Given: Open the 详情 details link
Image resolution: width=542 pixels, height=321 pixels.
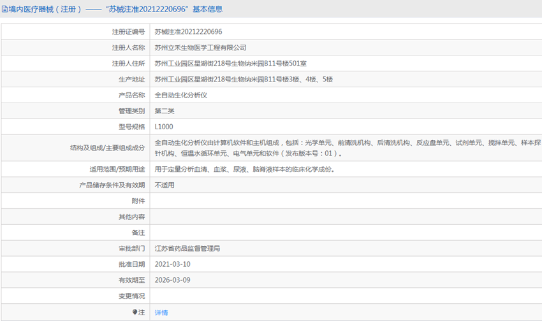Looking at the screenshot, I should click(x=161, y=313).
